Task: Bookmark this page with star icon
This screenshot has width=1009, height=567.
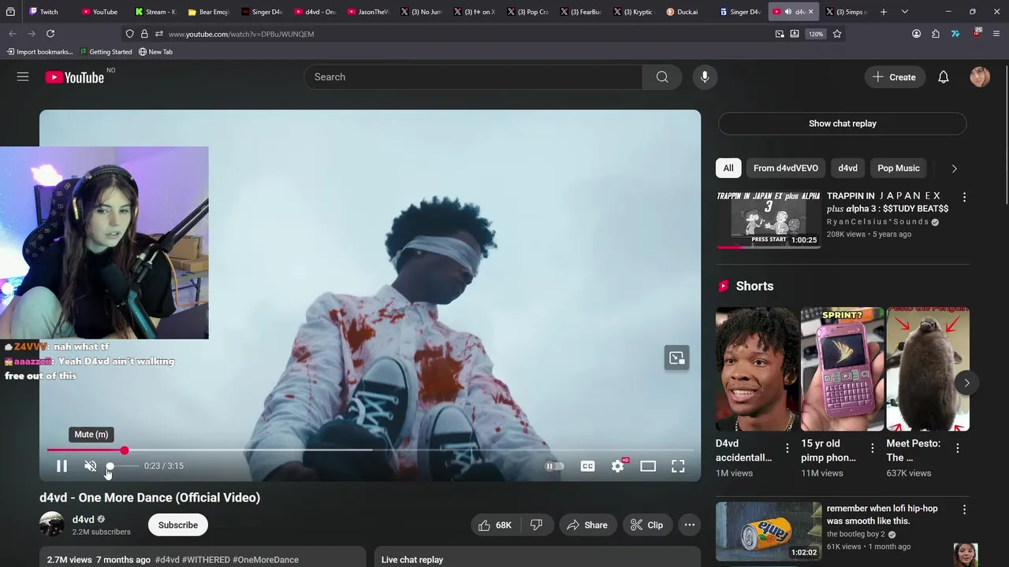Action: pos(837,34)
